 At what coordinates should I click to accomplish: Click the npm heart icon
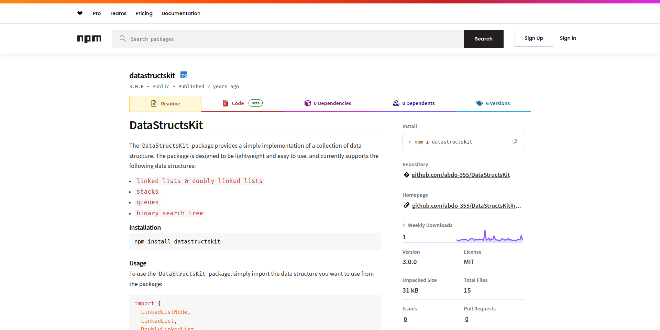click(x=80, y=13)
